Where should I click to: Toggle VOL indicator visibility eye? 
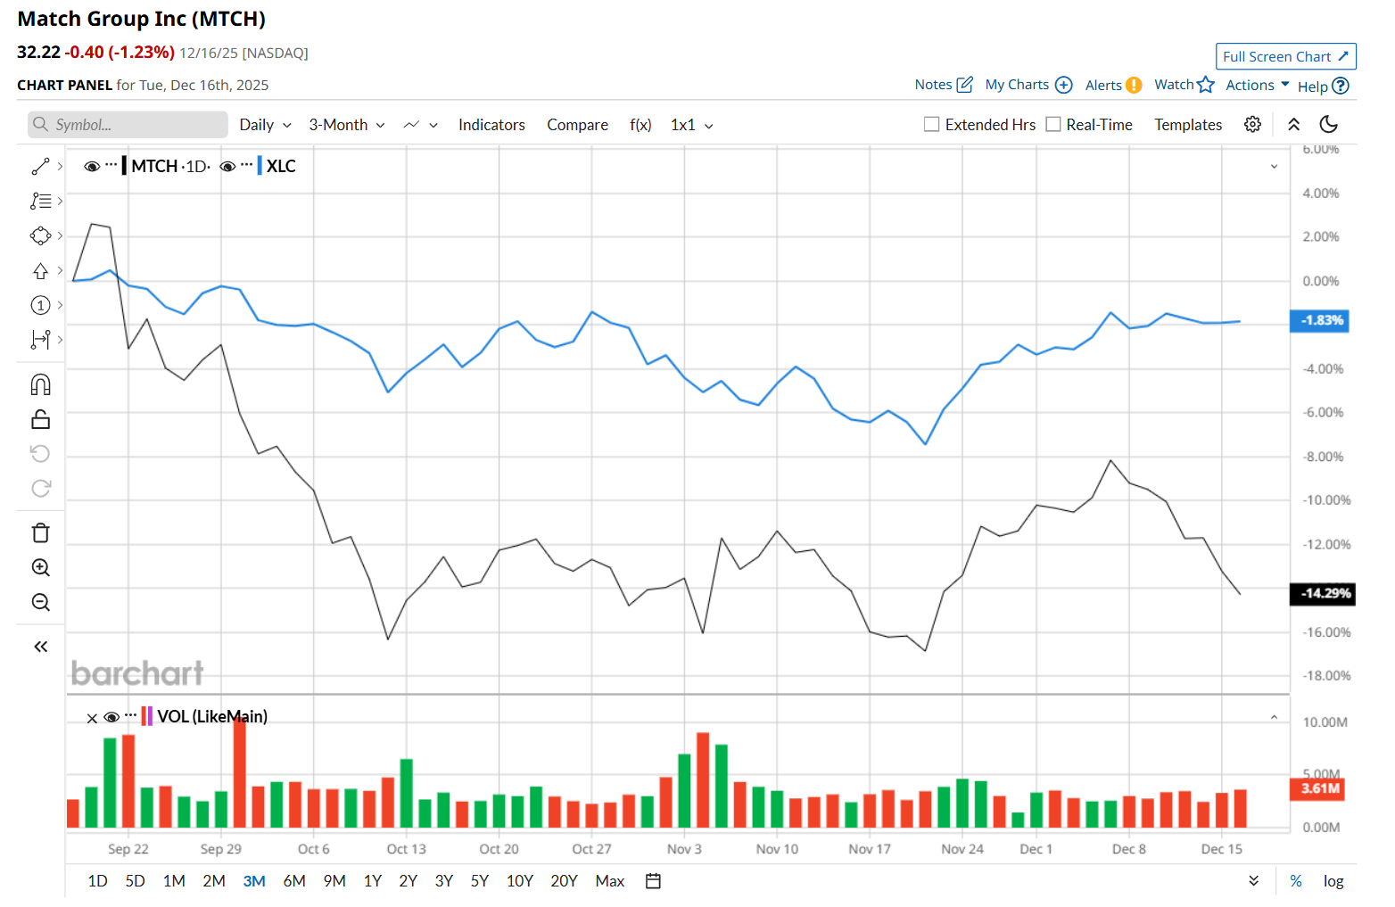coord(111,717)
